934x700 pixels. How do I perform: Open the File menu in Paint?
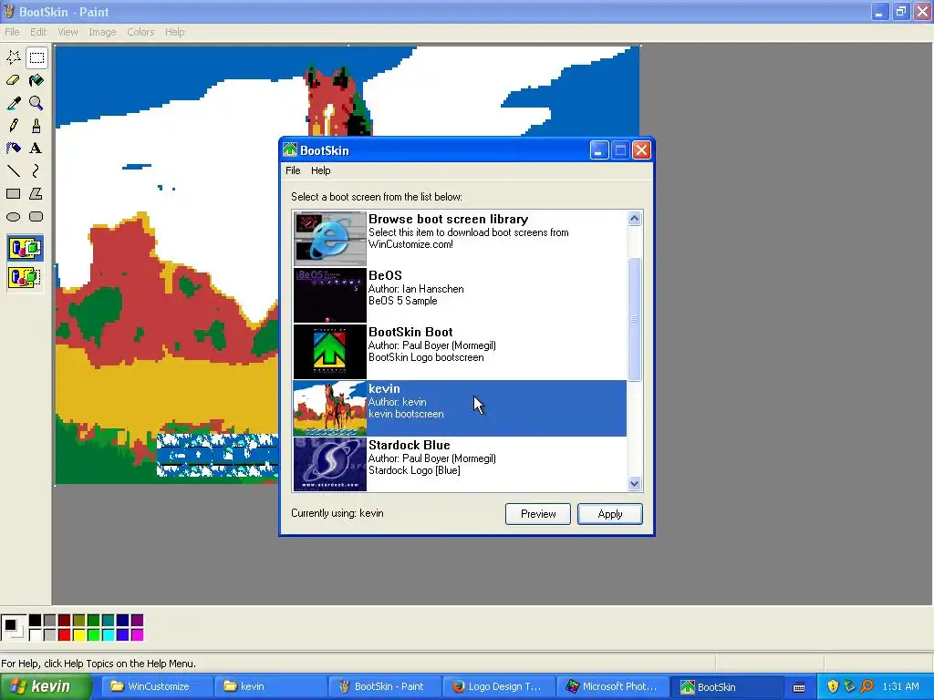(12, 32)
